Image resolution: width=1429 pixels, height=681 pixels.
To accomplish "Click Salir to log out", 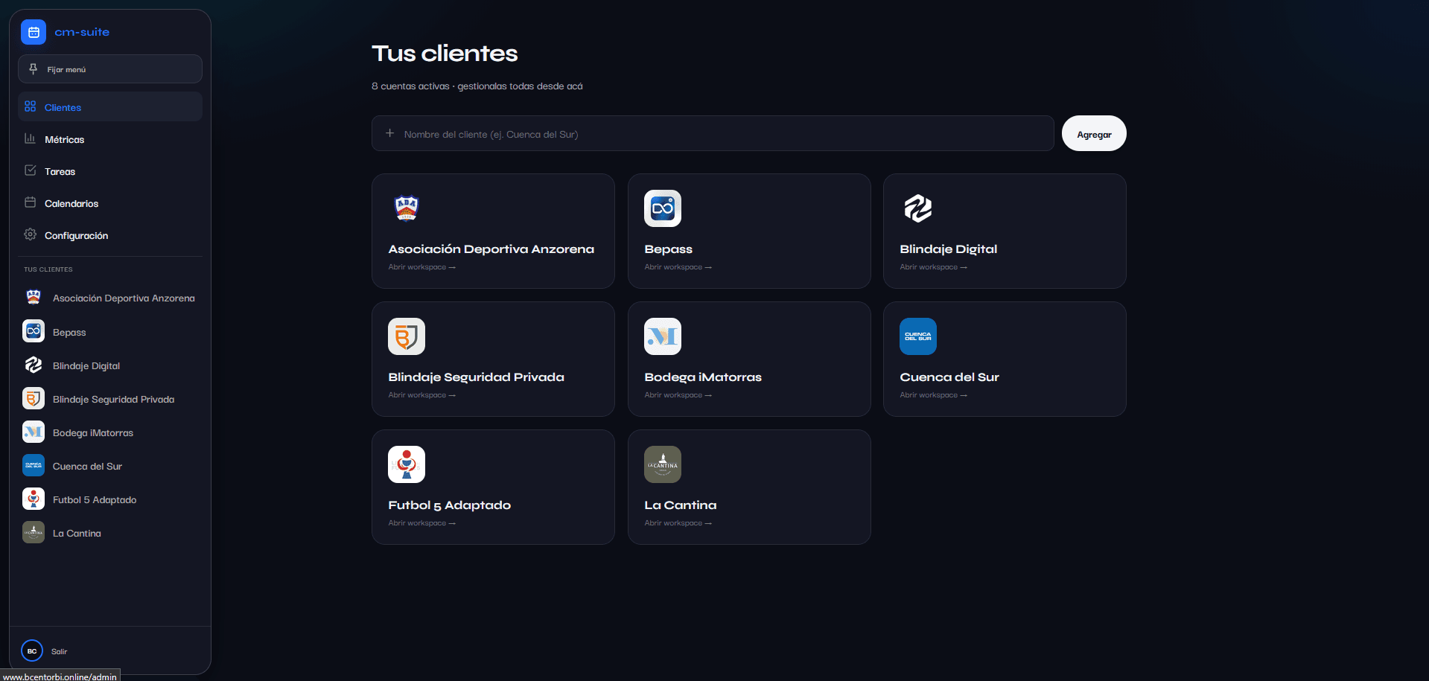I will pyautogui.click(x=60, y=651).
